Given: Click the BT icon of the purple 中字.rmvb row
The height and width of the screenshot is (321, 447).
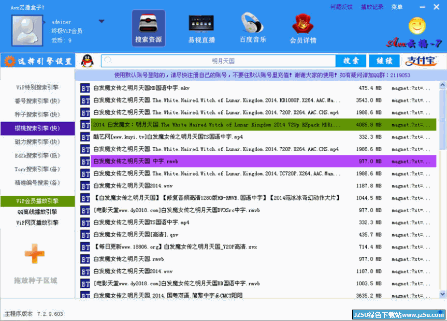Looking at the screenshot, I should coord(85,162).
